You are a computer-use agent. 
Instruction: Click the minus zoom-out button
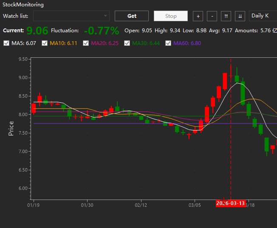coord(212,16)
